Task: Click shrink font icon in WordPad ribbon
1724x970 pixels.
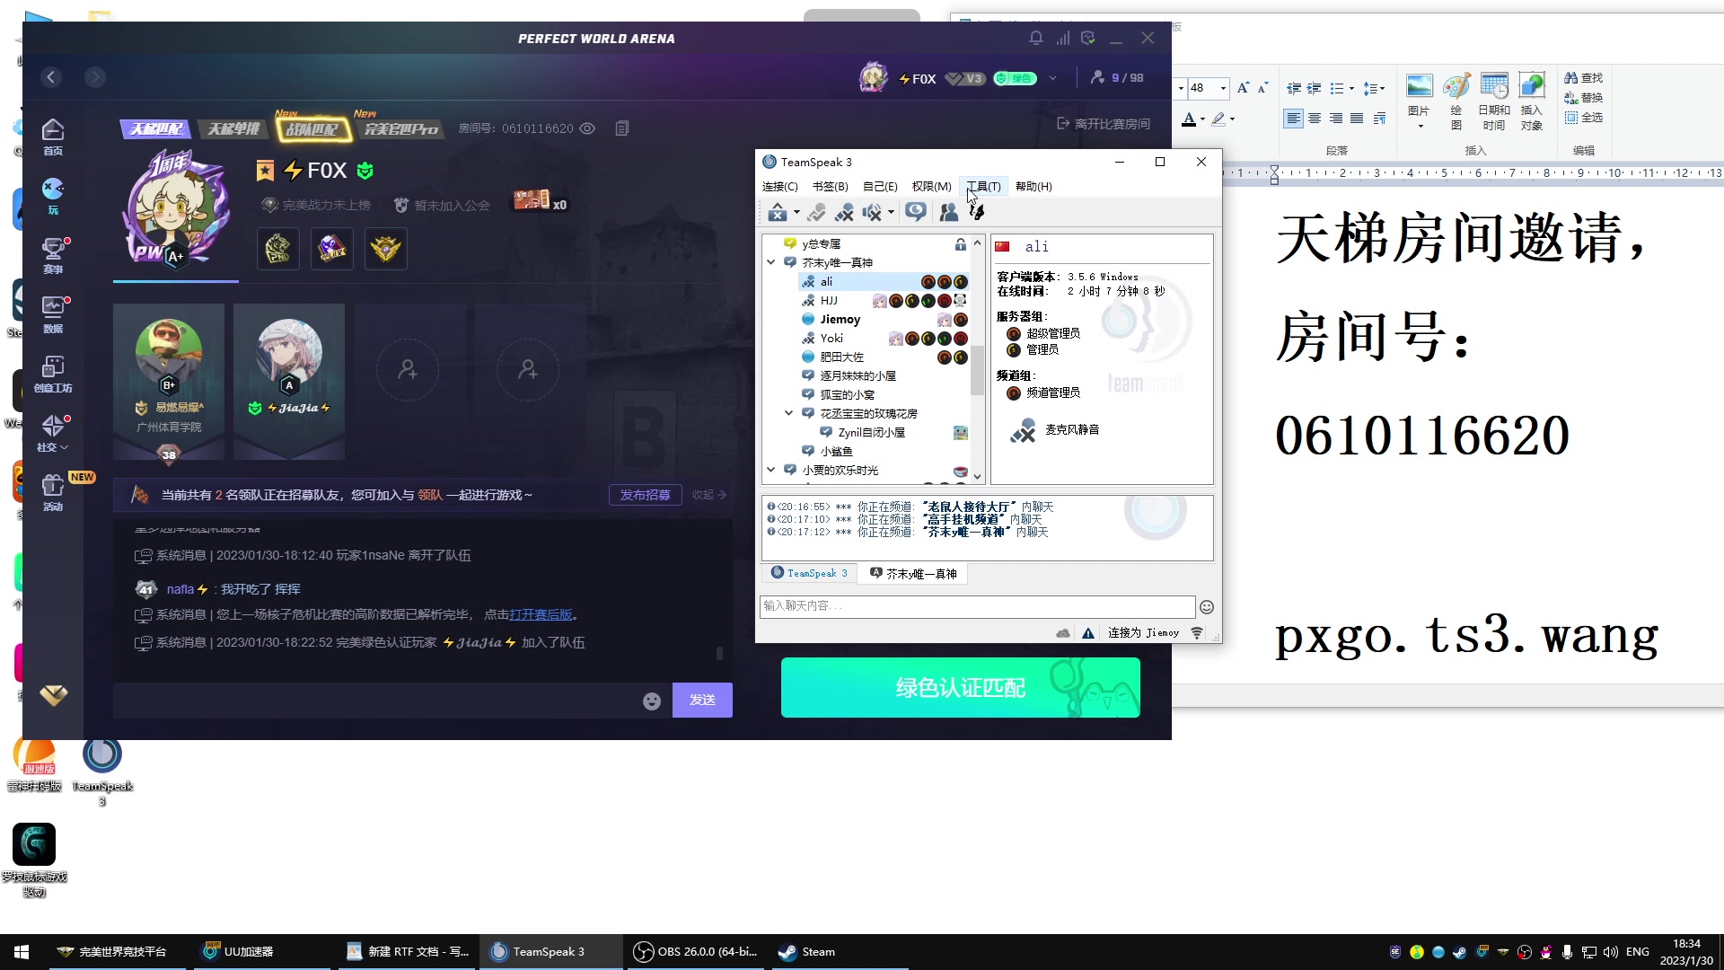Action: (x=1262, y=87)
